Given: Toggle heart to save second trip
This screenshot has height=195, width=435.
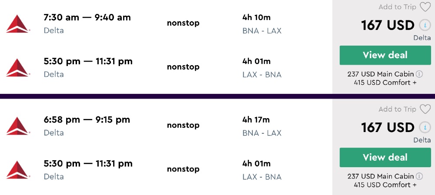Looking at the screenshot, I should (x=425, y=109).
